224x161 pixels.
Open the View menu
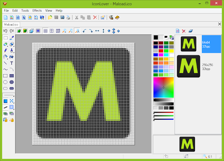tap(49, 10)
